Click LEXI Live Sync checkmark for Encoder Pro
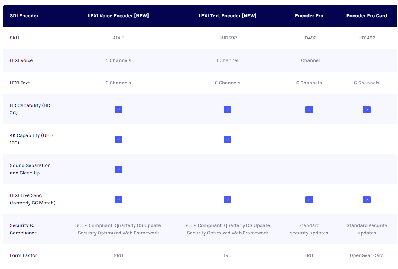This screenshot has height=269, width=398. (309, 200)
